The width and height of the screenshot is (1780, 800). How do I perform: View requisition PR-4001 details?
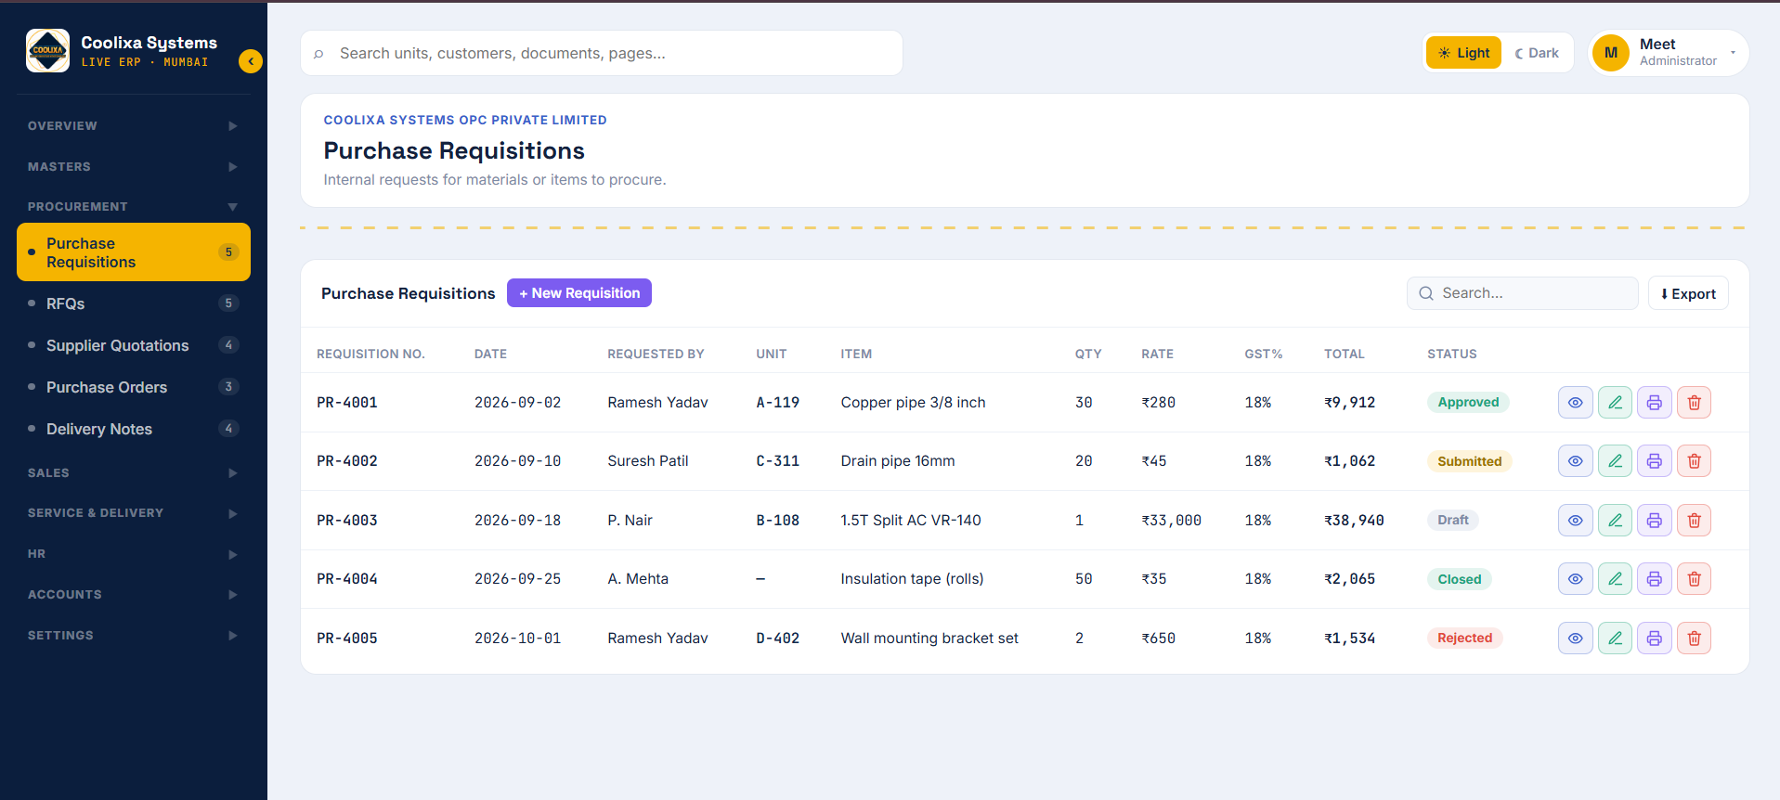(x=1576, y=403)
